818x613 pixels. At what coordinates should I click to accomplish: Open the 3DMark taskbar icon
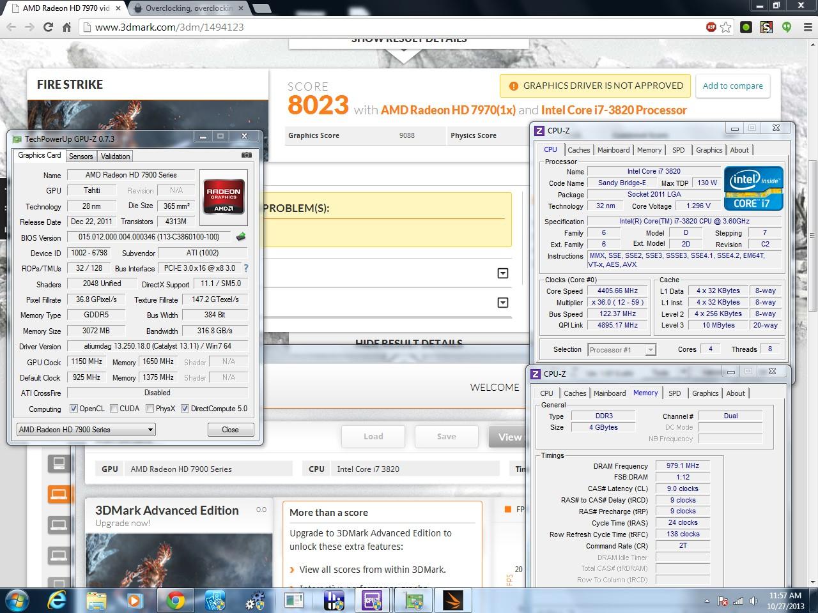click(452, 600)
